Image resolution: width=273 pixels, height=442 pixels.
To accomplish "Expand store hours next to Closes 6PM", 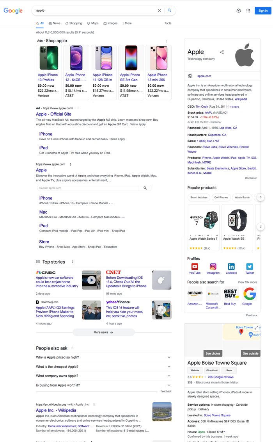I will [224, 432].
